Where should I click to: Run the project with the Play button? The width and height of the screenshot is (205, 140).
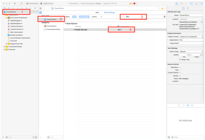click(15, 4)
